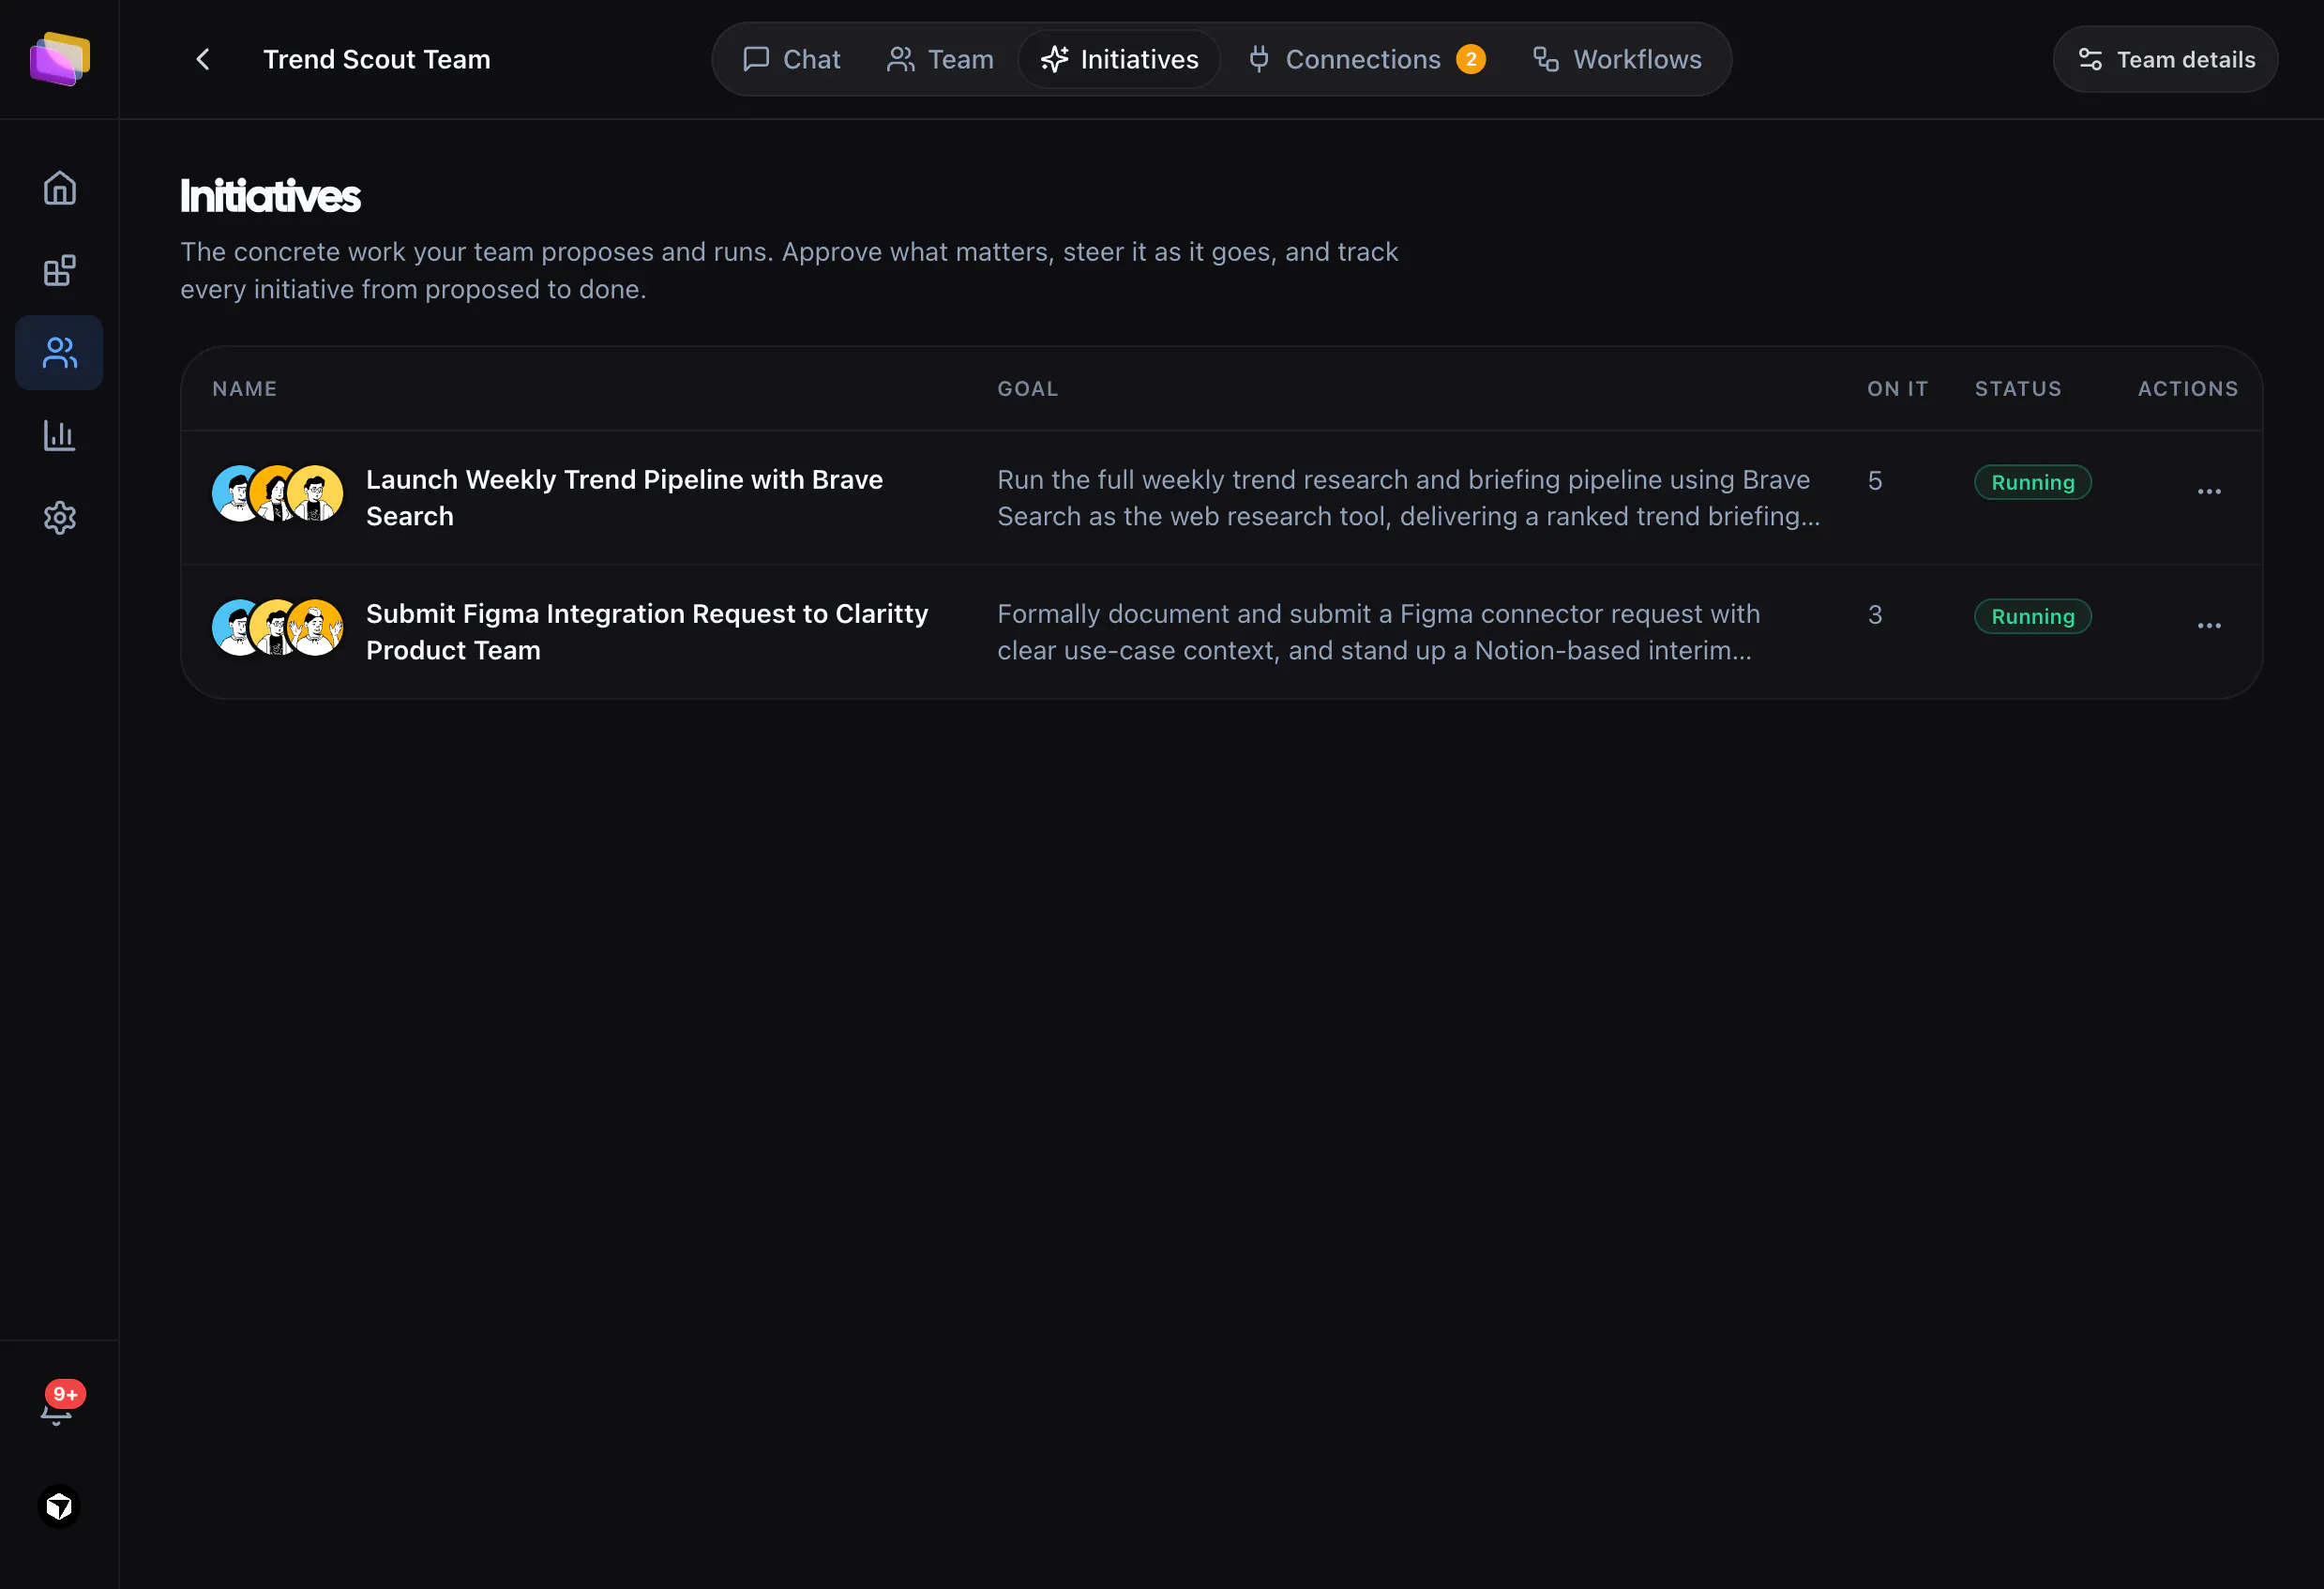The width and height of the screenshot is (2324, 1589).
Task: Click the user profile avatar at bottom
Action: [x=59, y=1507]
